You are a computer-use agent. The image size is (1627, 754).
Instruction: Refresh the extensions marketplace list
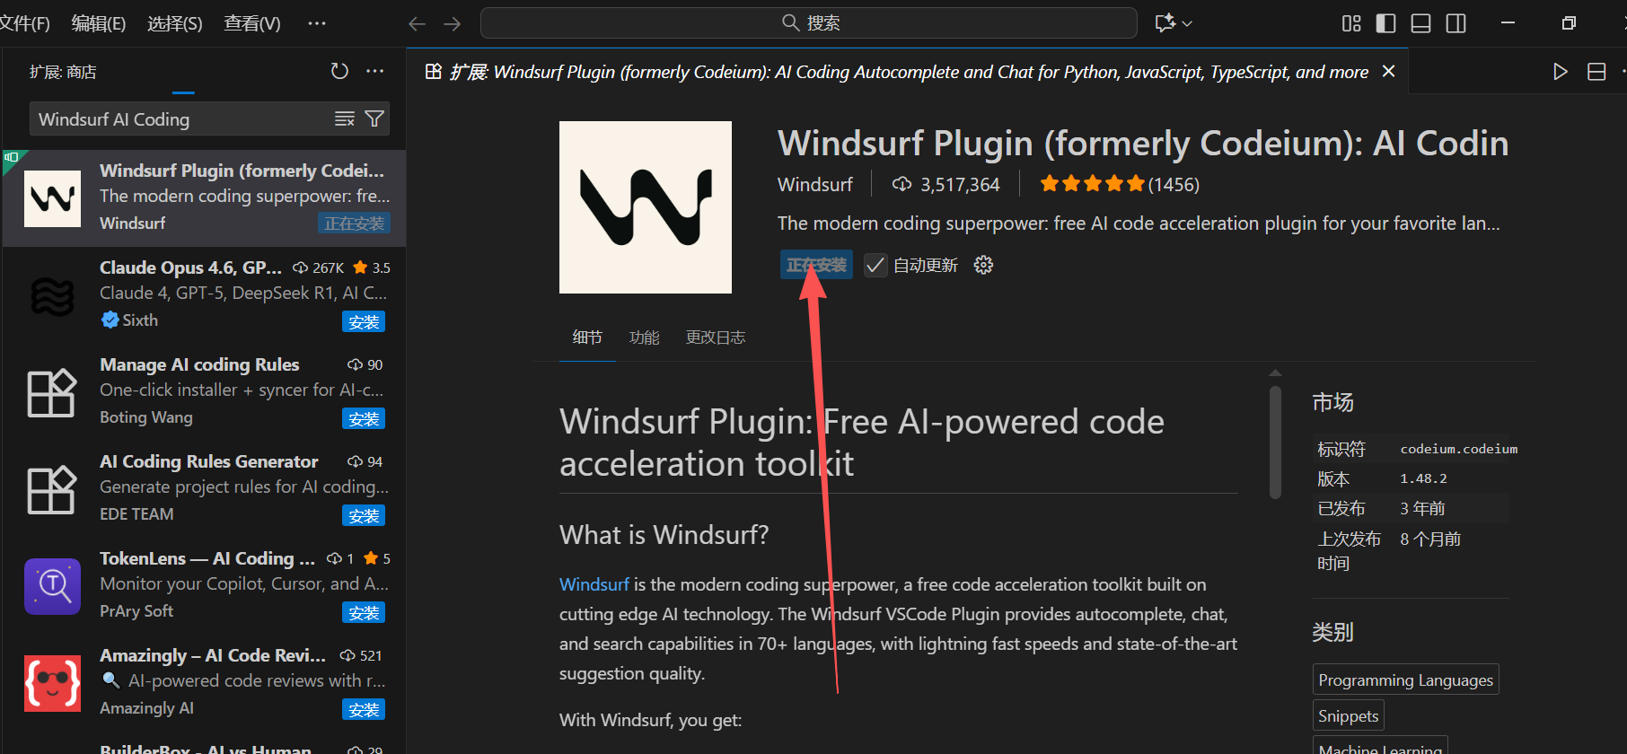coord(339,71)
